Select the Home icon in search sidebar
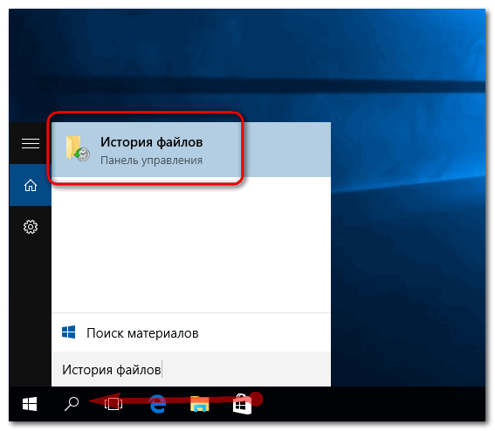The width and height of the screenshot is (495, 431). click(31, 185)
